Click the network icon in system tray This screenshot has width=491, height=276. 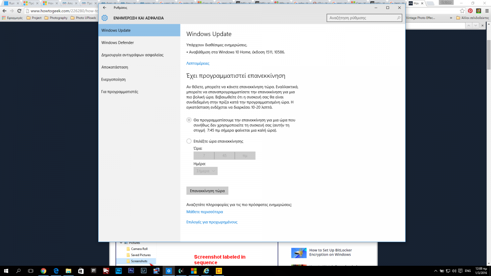coord(449,271)
